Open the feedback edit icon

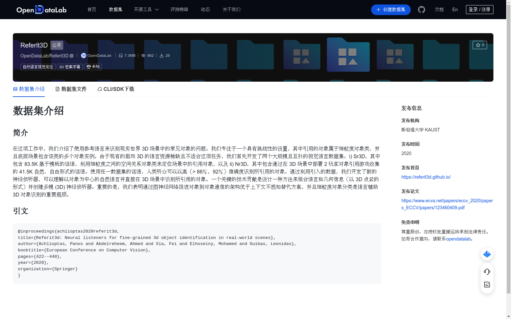pyautogui.click(x=487, y=285)
